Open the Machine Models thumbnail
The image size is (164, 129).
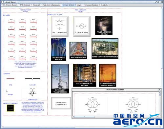pos(78,51)
